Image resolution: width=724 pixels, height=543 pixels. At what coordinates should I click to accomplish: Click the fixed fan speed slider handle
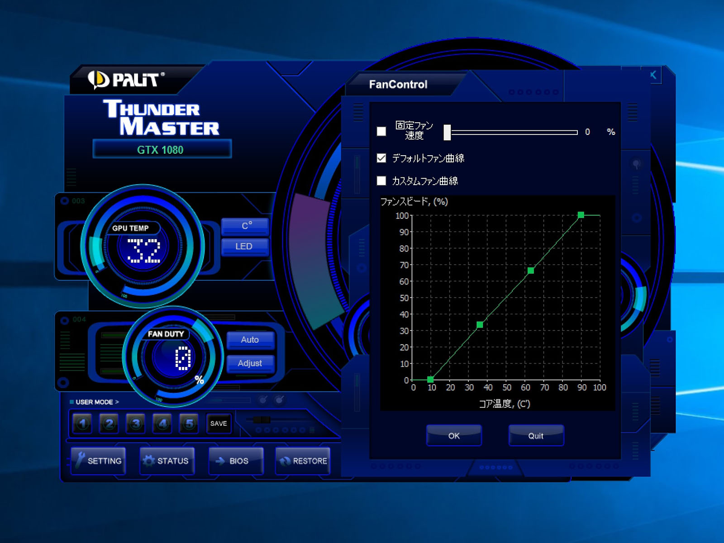[447, 132]
